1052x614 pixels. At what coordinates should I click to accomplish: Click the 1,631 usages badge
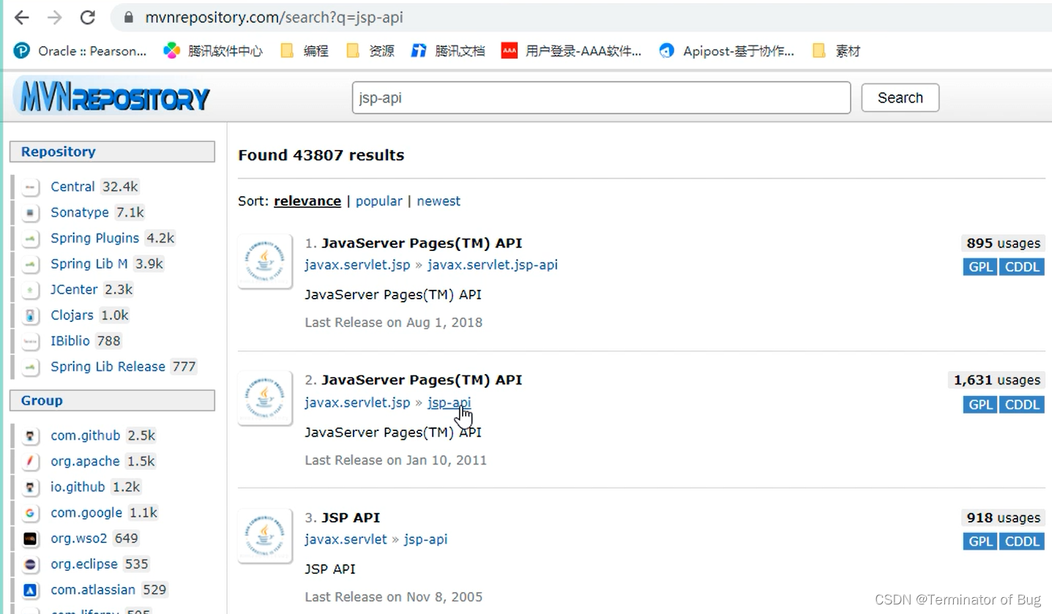coord(996,380)
